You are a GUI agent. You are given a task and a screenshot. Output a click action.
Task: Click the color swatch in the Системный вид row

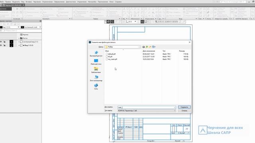click(12, 42)
